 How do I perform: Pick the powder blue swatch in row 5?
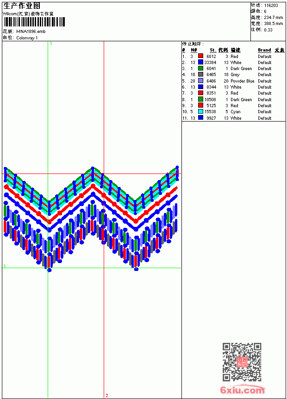200,81
